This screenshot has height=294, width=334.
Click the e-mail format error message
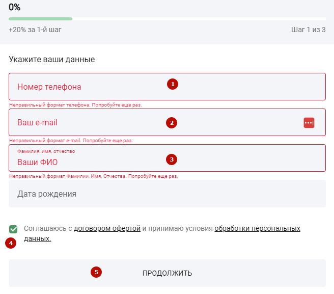point(71,141)
